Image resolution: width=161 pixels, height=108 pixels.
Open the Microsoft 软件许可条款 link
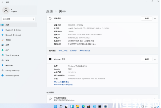63,85
